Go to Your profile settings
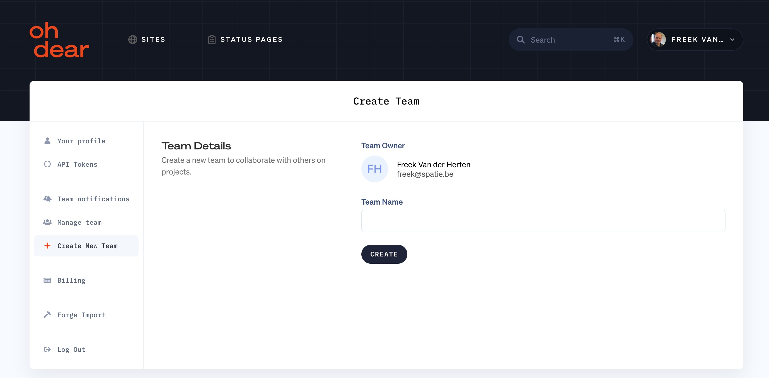 [86, 141]
